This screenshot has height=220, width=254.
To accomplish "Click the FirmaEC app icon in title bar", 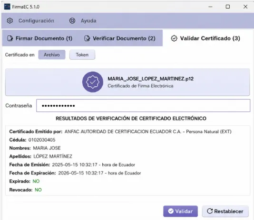I will coord(7,7).
